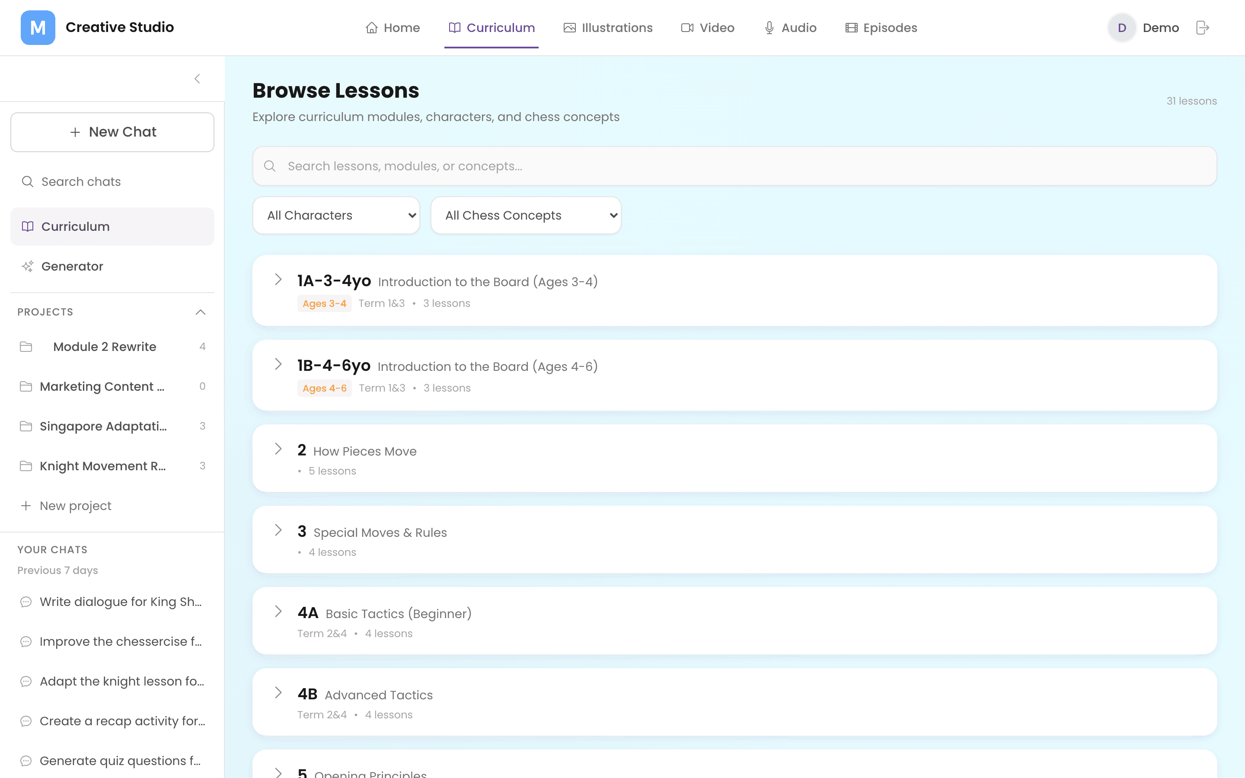Image resolution: width=1245 pixels, height=778 pixels.
Task: Collapse the sidebar with the left chevron
Action: (x=197, y=79)
